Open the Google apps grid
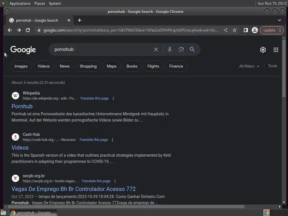The image size is (288, 216). (276, 50)
